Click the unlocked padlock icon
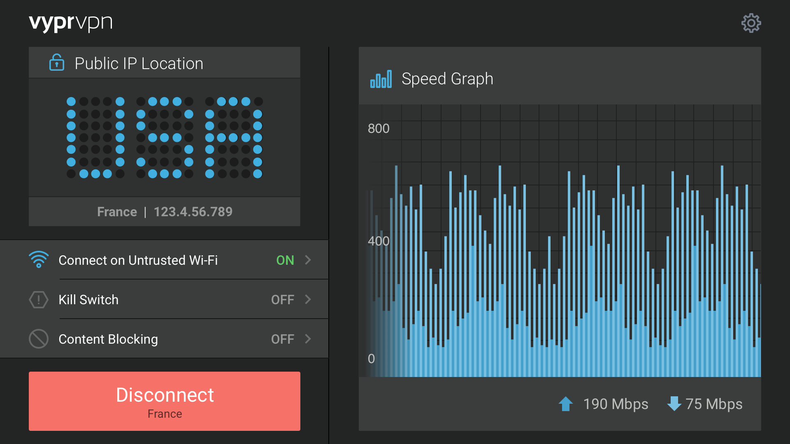 [57, 63]
